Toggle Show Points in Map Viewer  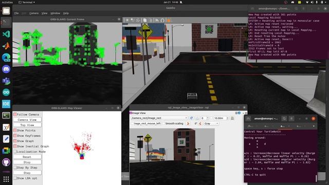pyautogui.click(x=15, y=130)
